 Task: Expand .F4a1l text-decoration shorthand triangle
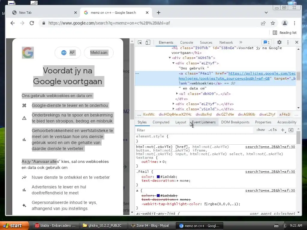tap(177, 181)
